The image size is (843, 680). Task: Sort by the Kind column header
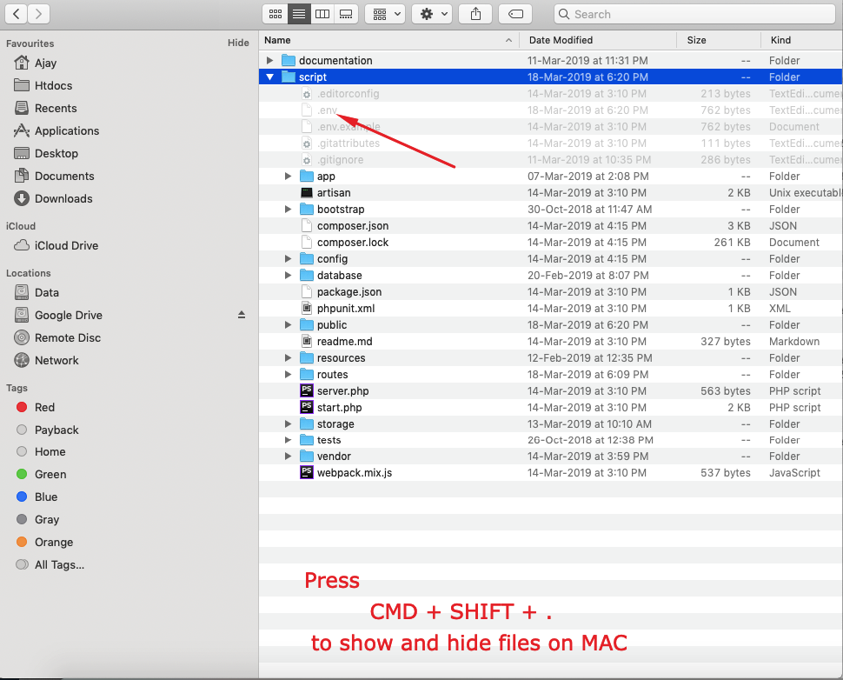tap(802, 40)
